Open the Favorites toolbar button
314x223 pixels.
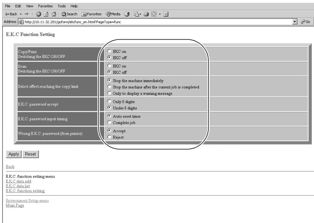[91, 14]
